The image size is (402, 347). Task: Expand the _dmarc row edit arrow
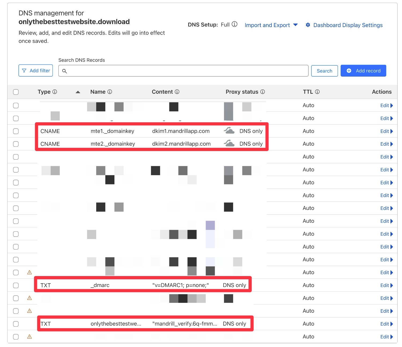[x=392, y=285]
